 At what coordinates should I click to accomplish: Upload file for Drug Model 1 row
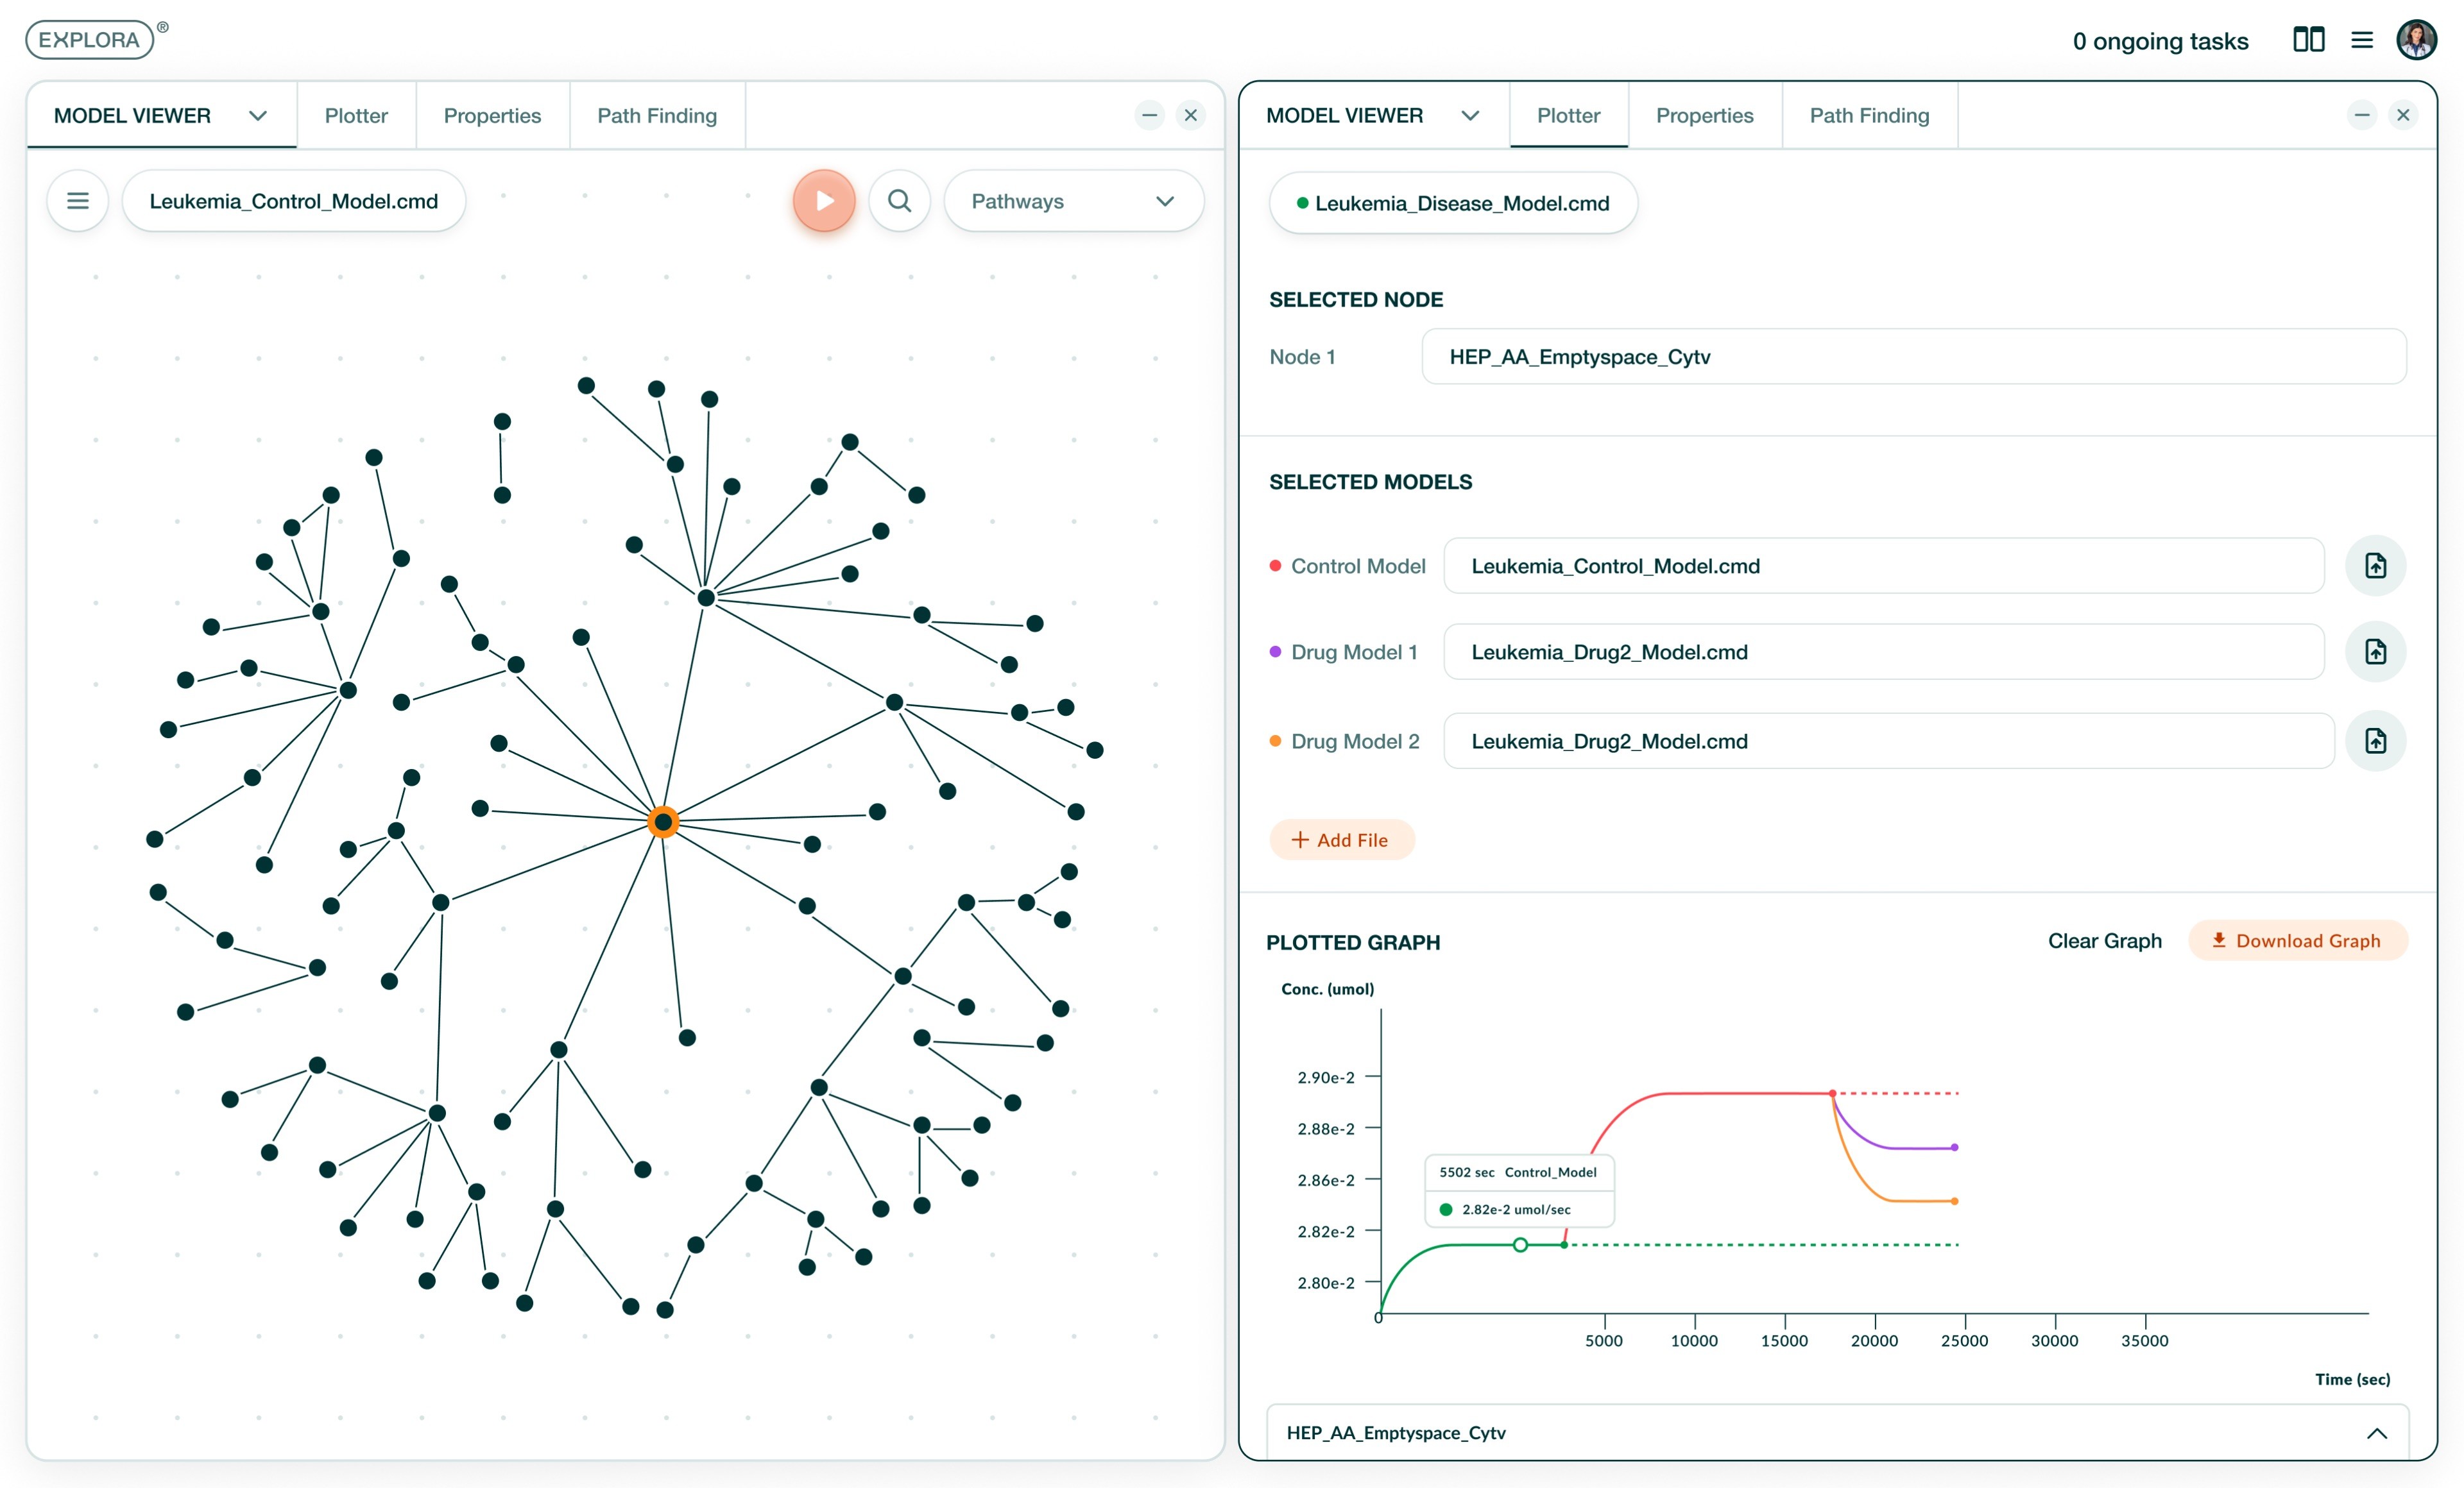coord(2375,652)
